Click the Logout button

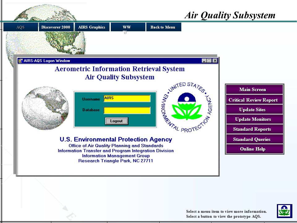pyautogui.click(x=117, y=121)
